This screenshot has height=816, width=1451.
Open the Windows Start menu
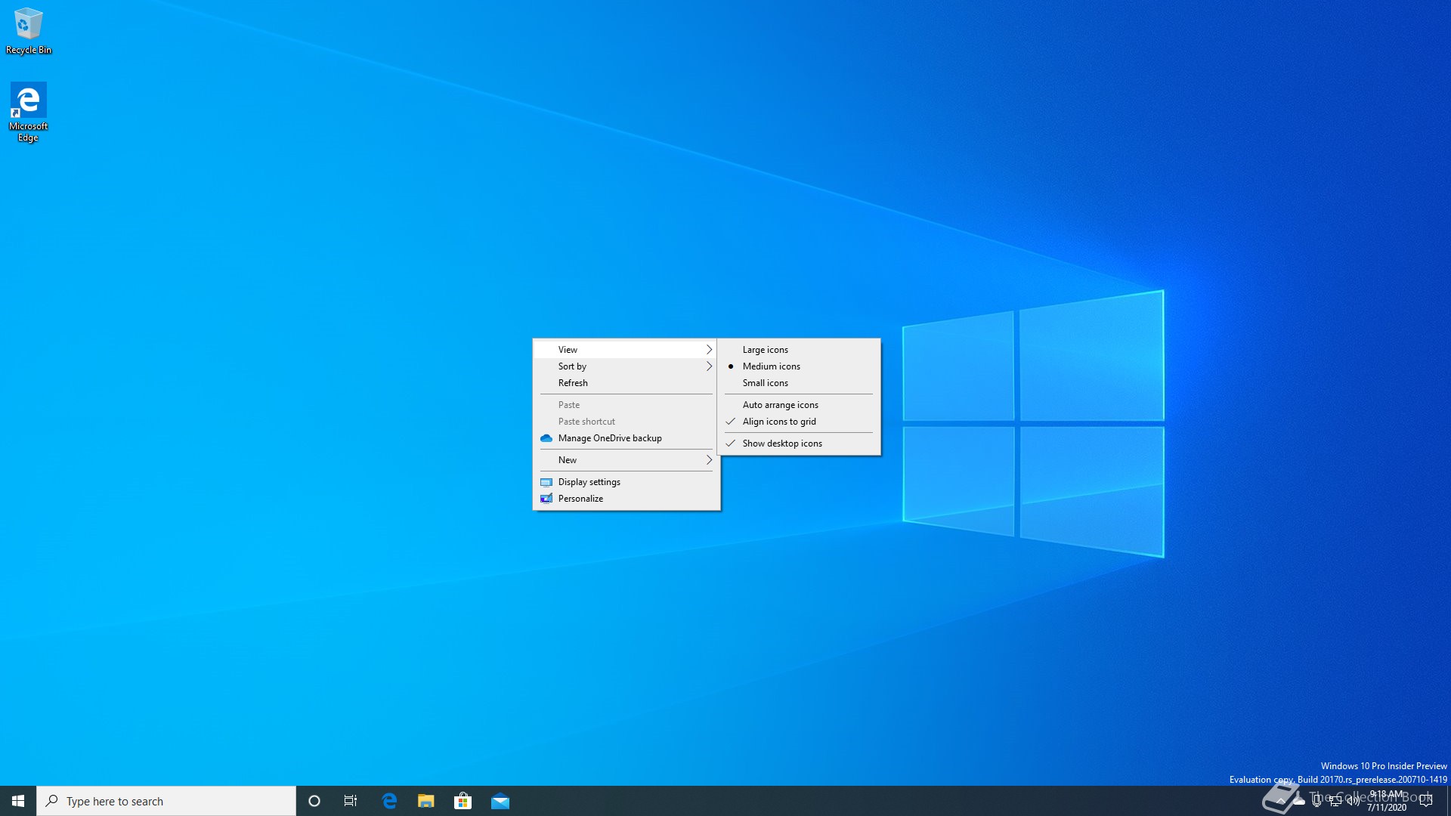[x=18, y=801]
